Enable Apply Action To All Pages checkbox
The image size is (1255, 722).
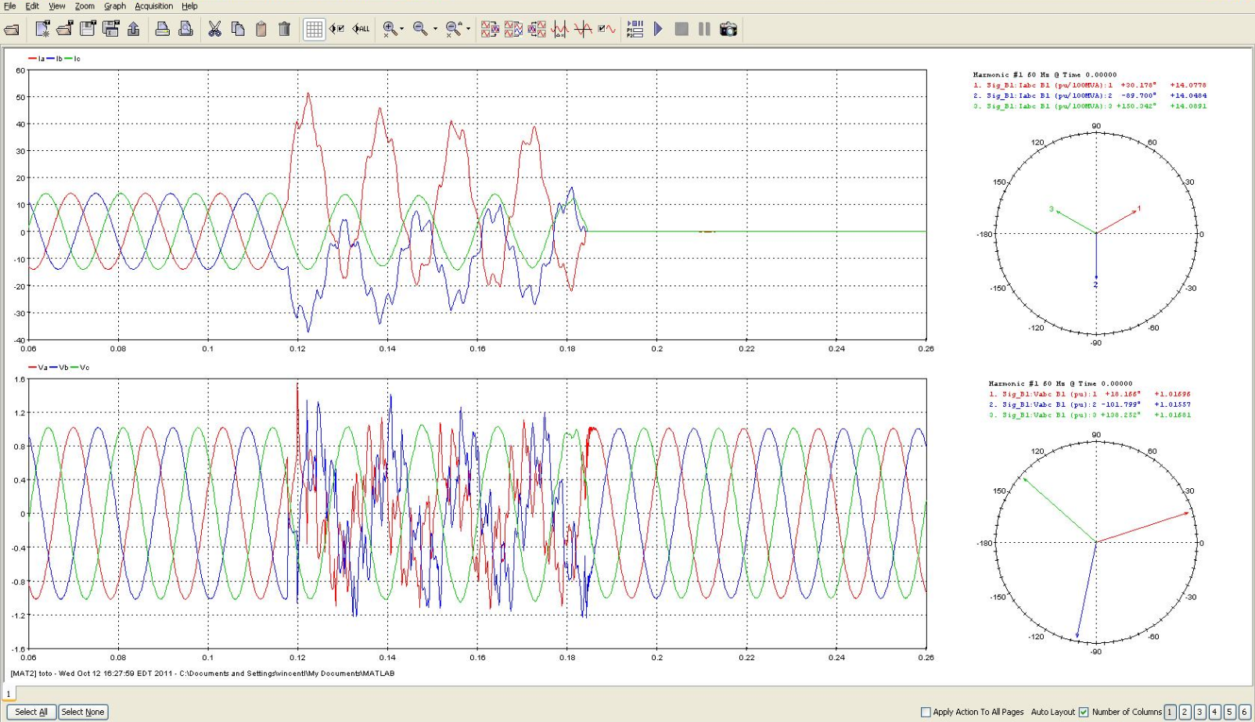click(926, 712)
